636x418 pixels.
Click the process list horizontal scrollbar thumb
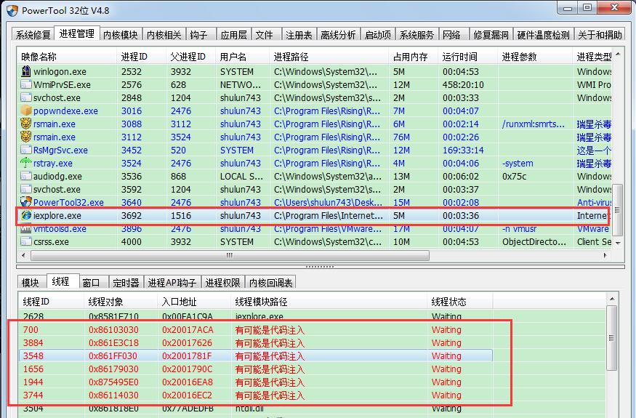230,255
